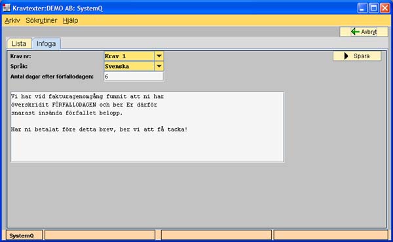Expand the Krav nr dropdown arrow
Viewport: 393px width, 242px height.
pos(159,56)
